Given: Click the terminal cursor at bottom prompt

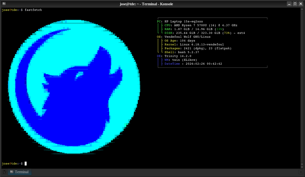Looking at the screenshot, I should pos(26,164).
